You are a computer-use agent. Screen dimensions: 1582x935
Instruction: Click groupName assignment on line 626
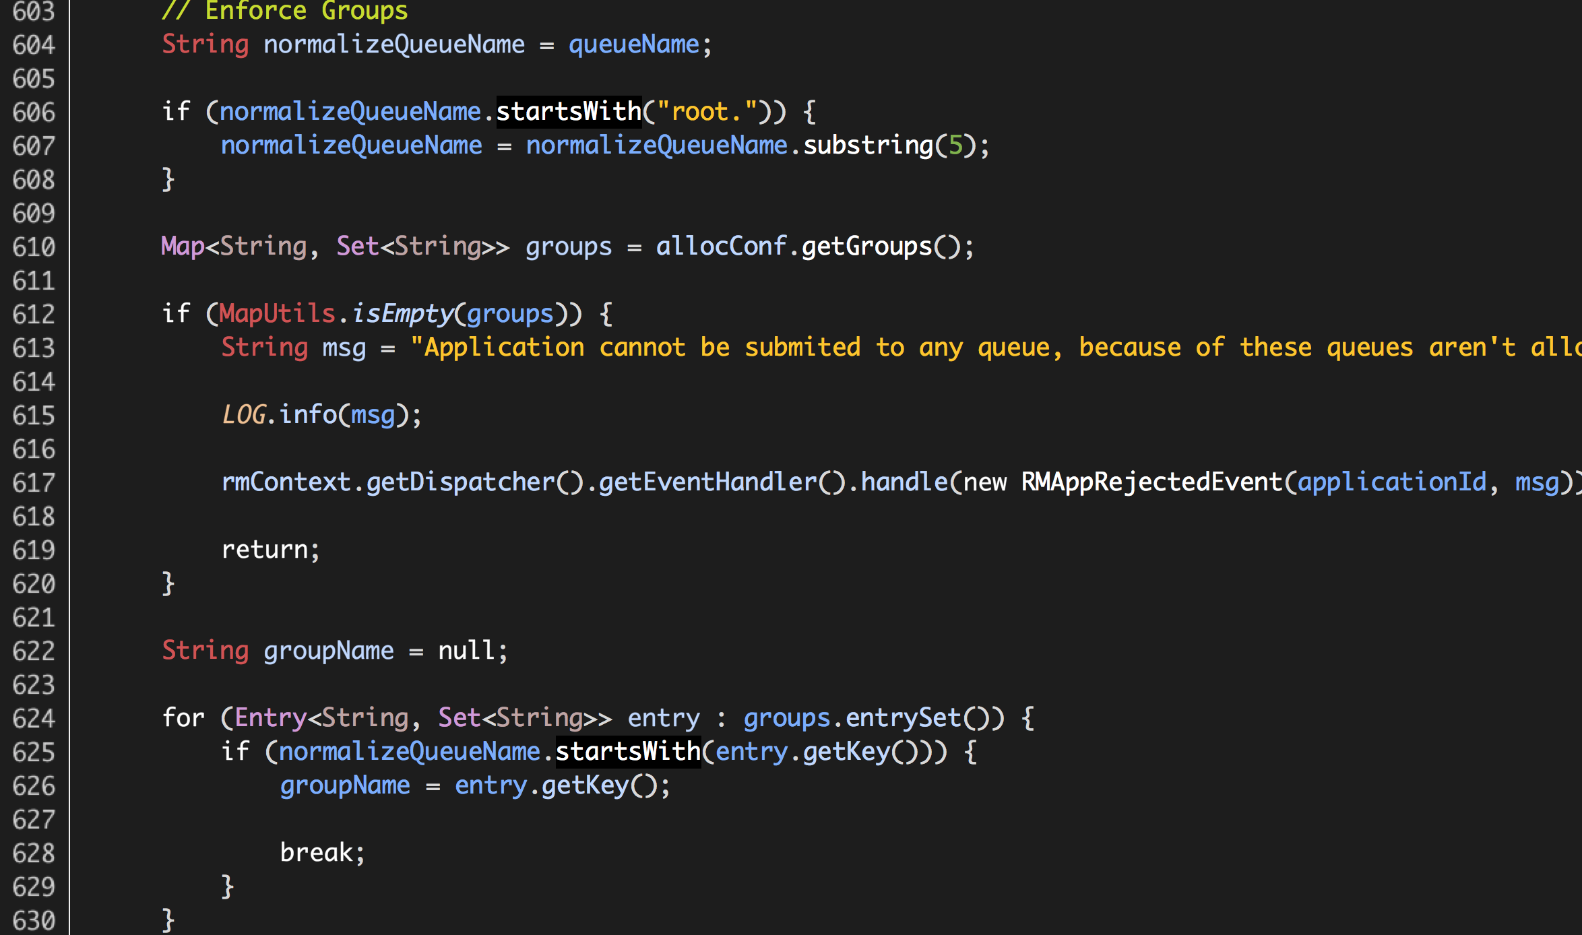[x=345, y=785]
